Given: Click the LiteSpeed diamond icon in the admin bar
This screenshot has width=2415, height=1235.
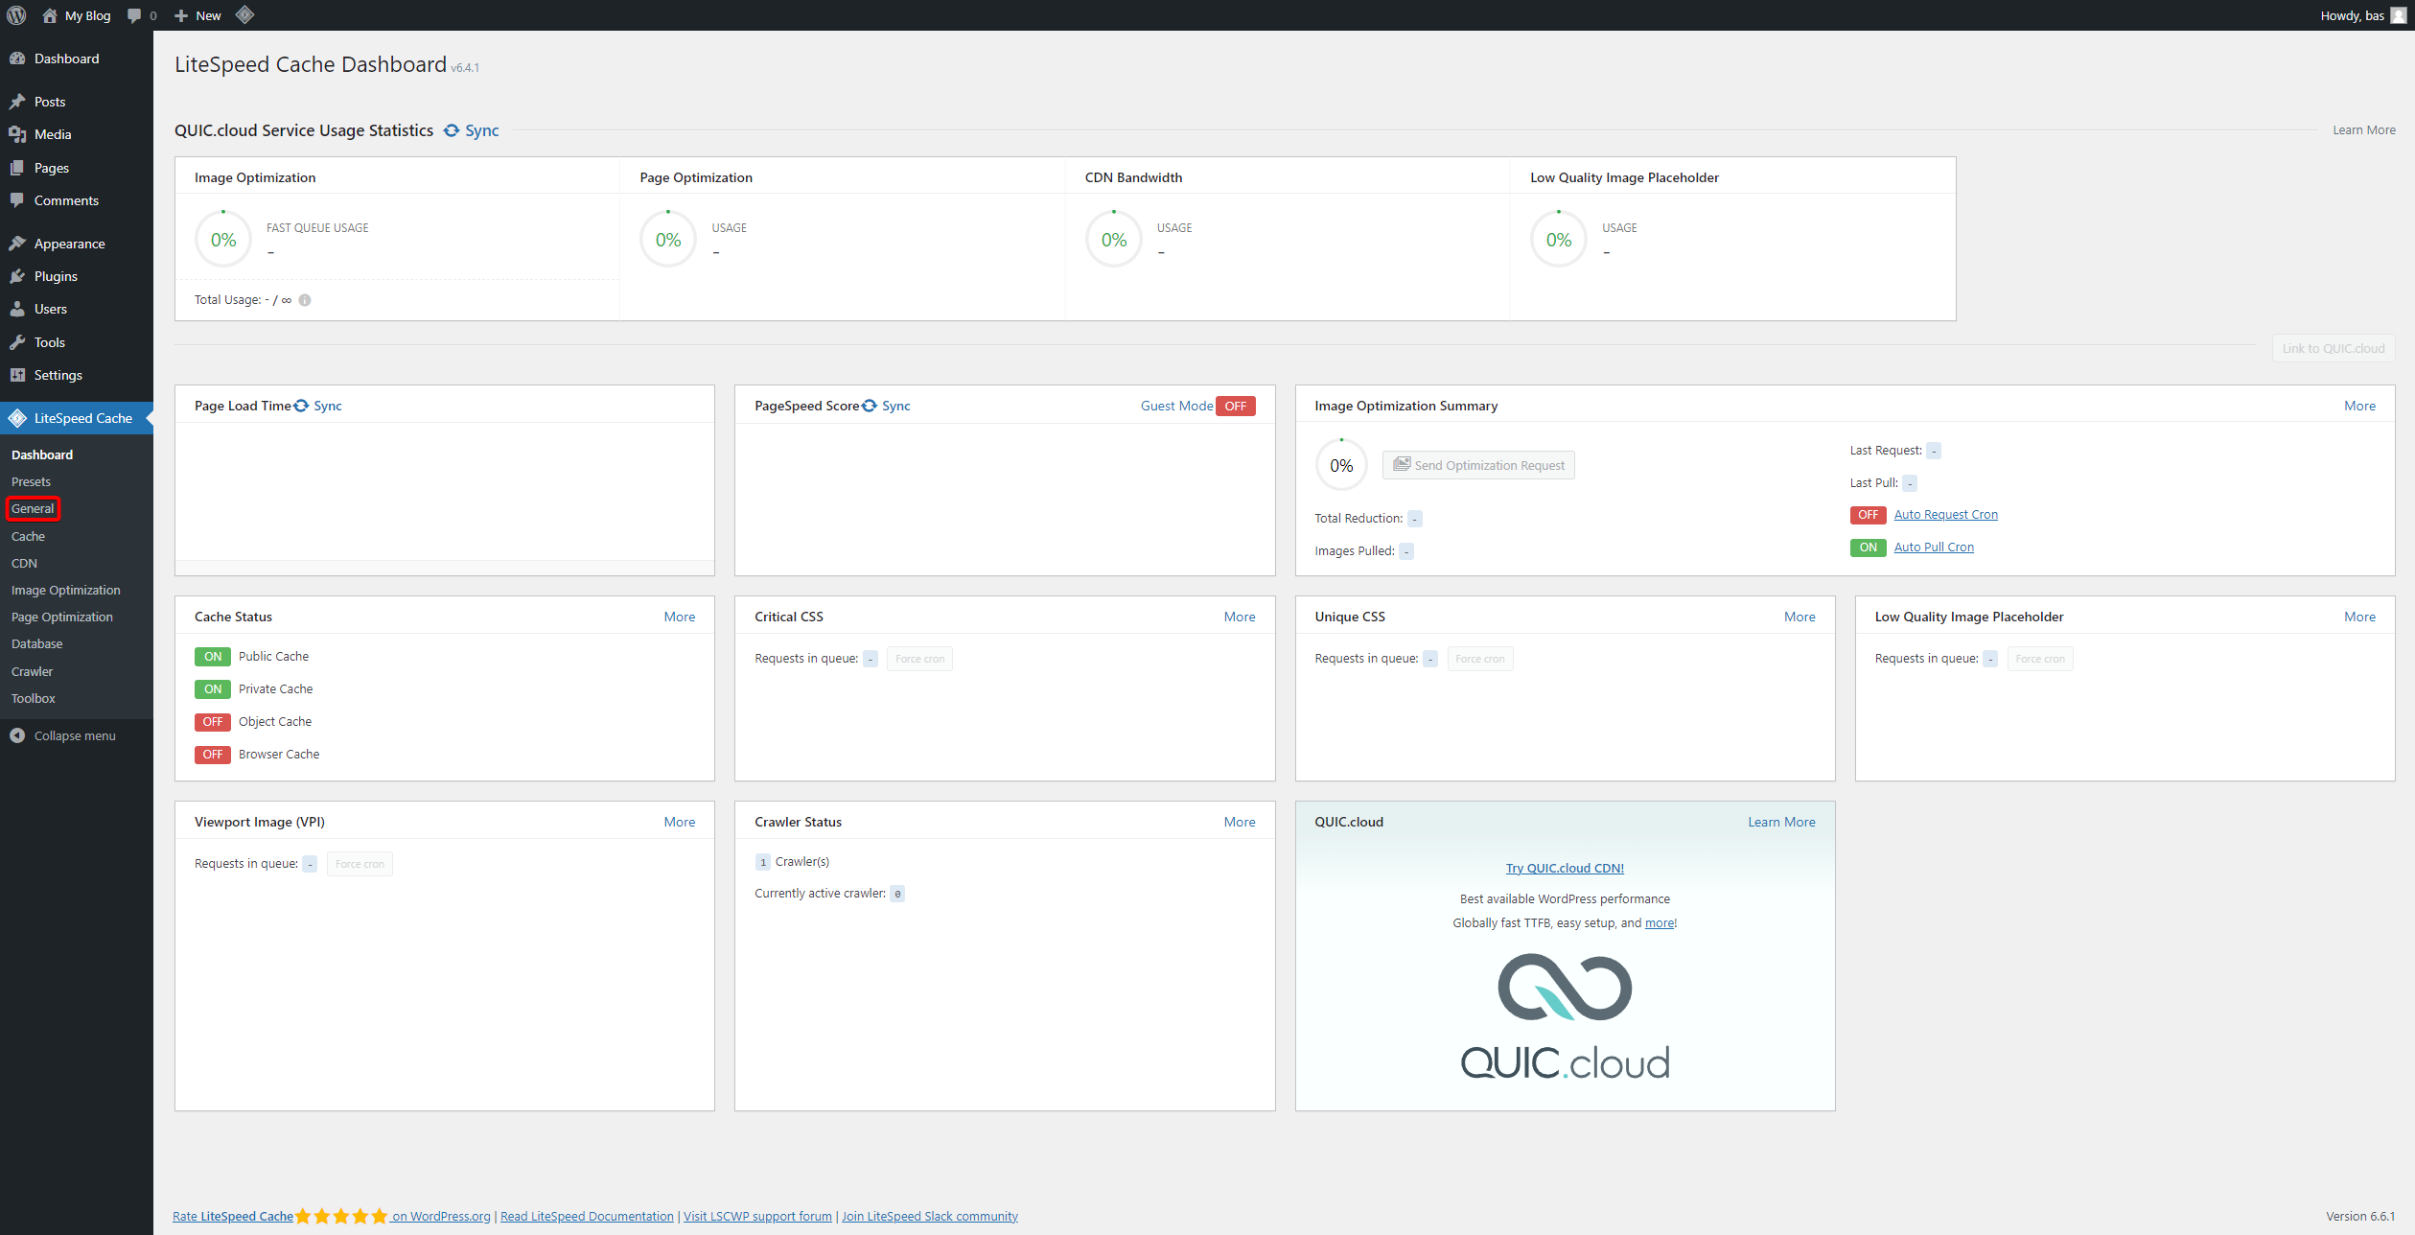Looking at the screenshot, I should (244, 14).
